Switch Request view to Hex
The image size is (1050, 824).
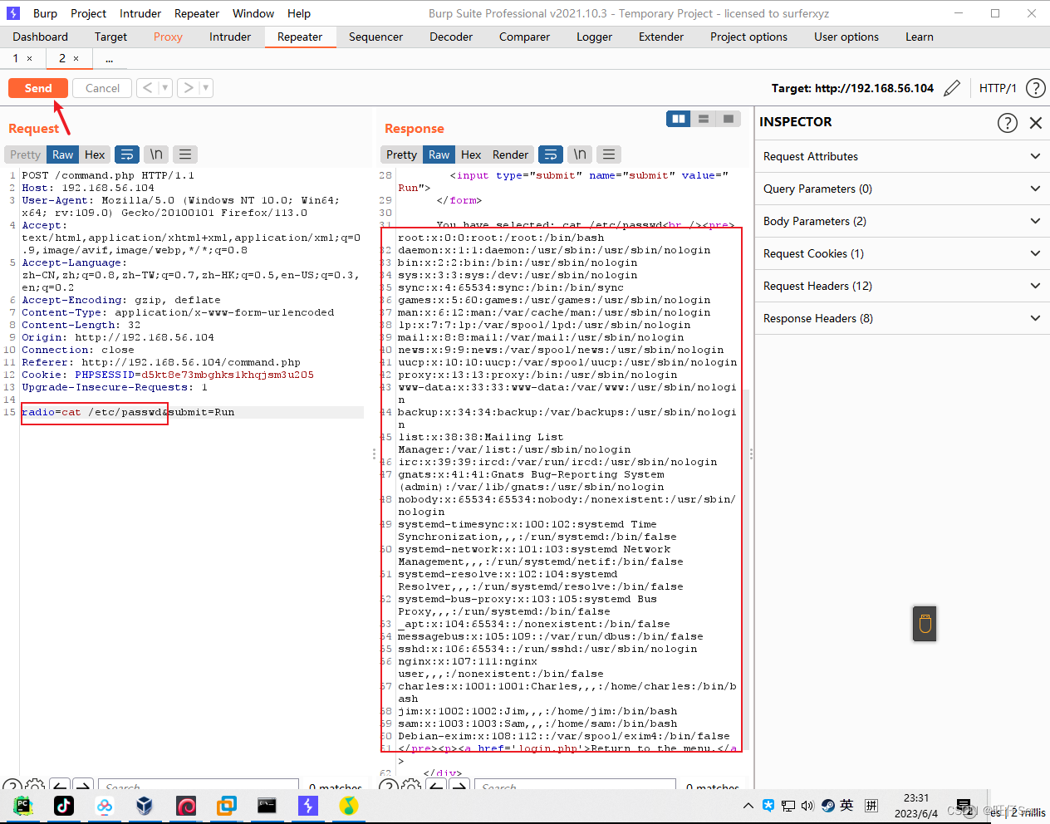pyautogui.click(x=95, y=154)
